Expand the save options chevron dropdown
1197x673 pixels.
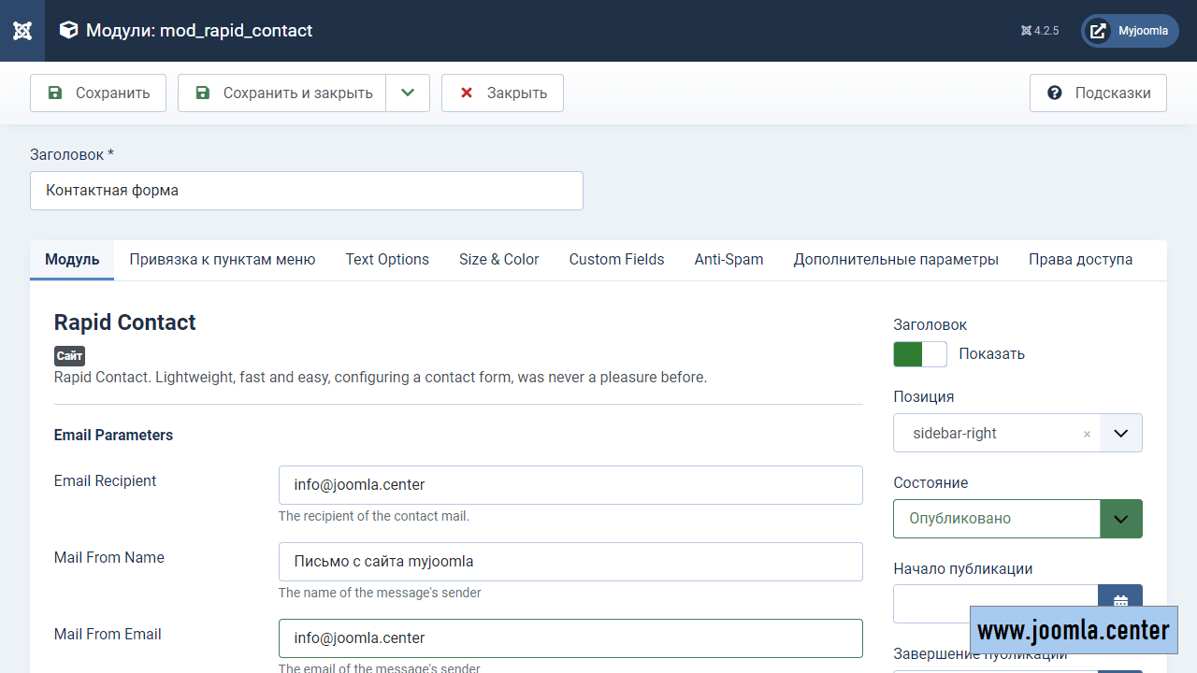408,93
